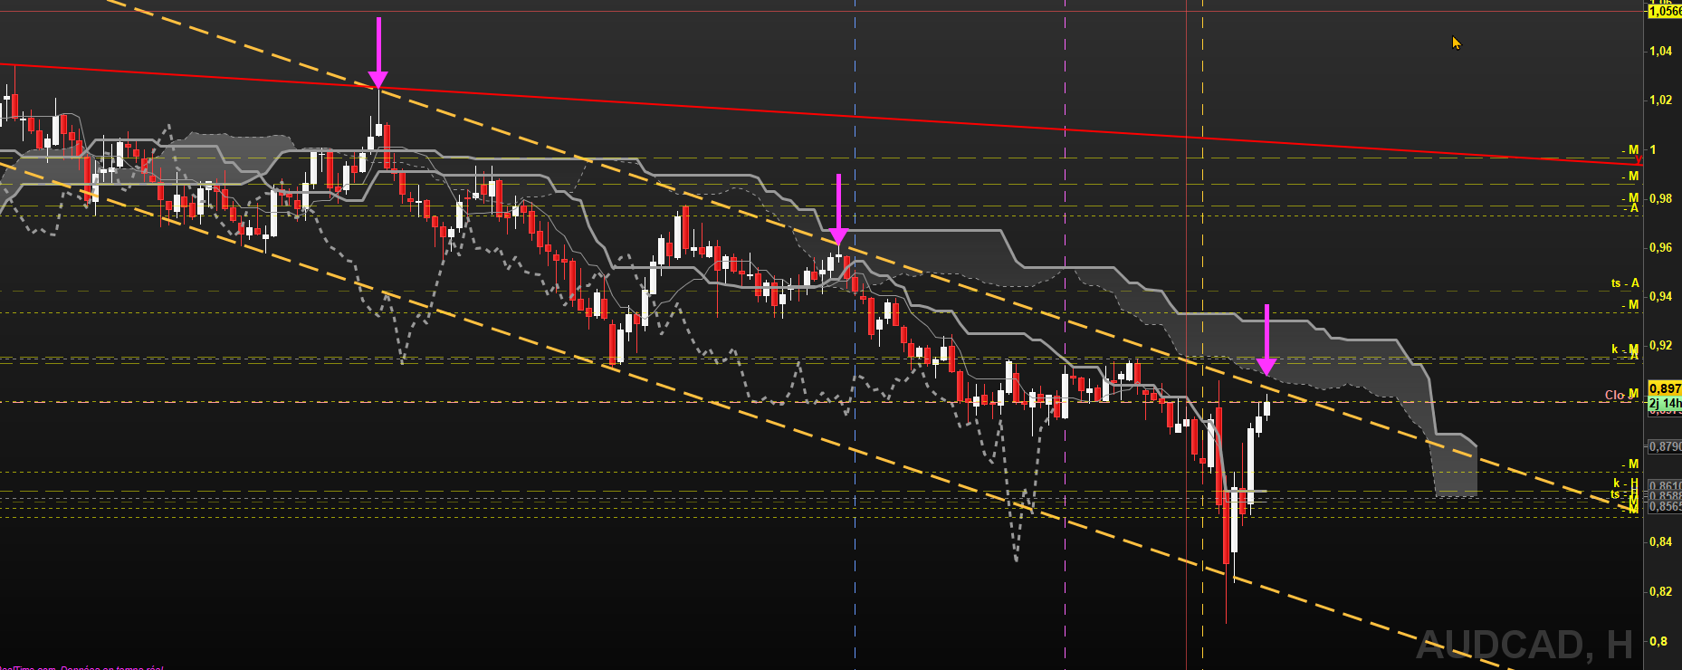
Task: Click the 0,94 price axis label
Action: pos(1660,297)
